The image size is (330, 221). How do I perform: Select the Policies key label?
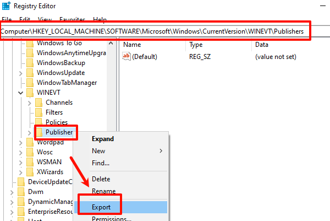click(x=57, y=122)
